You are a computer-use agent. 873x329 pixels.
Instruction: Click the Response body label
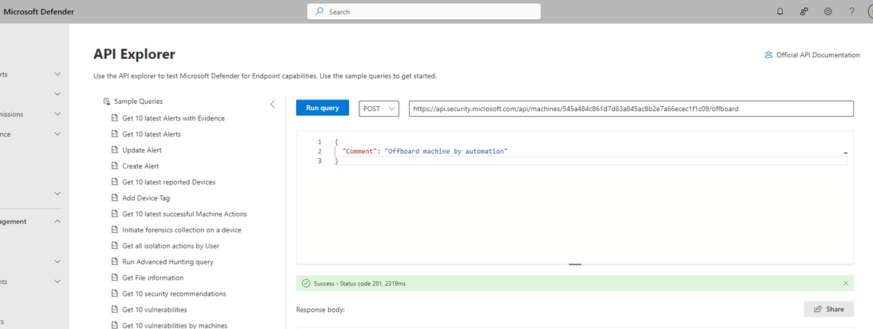(x=320, y=310)
